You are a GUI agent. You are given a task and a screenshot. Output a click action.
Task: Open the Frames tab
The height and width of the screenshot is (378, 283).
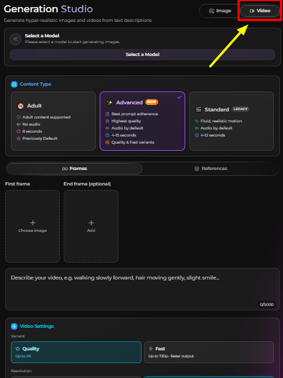[x=75, y=169]
